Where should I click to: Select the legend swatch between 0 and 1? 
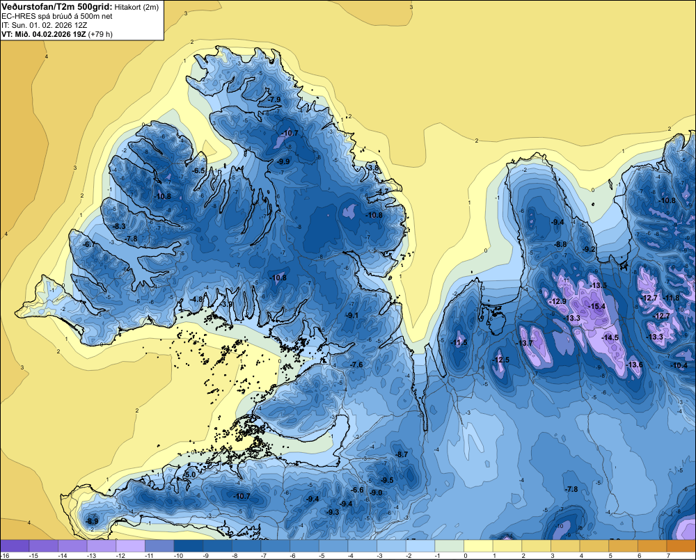click(x=479, y=546)
